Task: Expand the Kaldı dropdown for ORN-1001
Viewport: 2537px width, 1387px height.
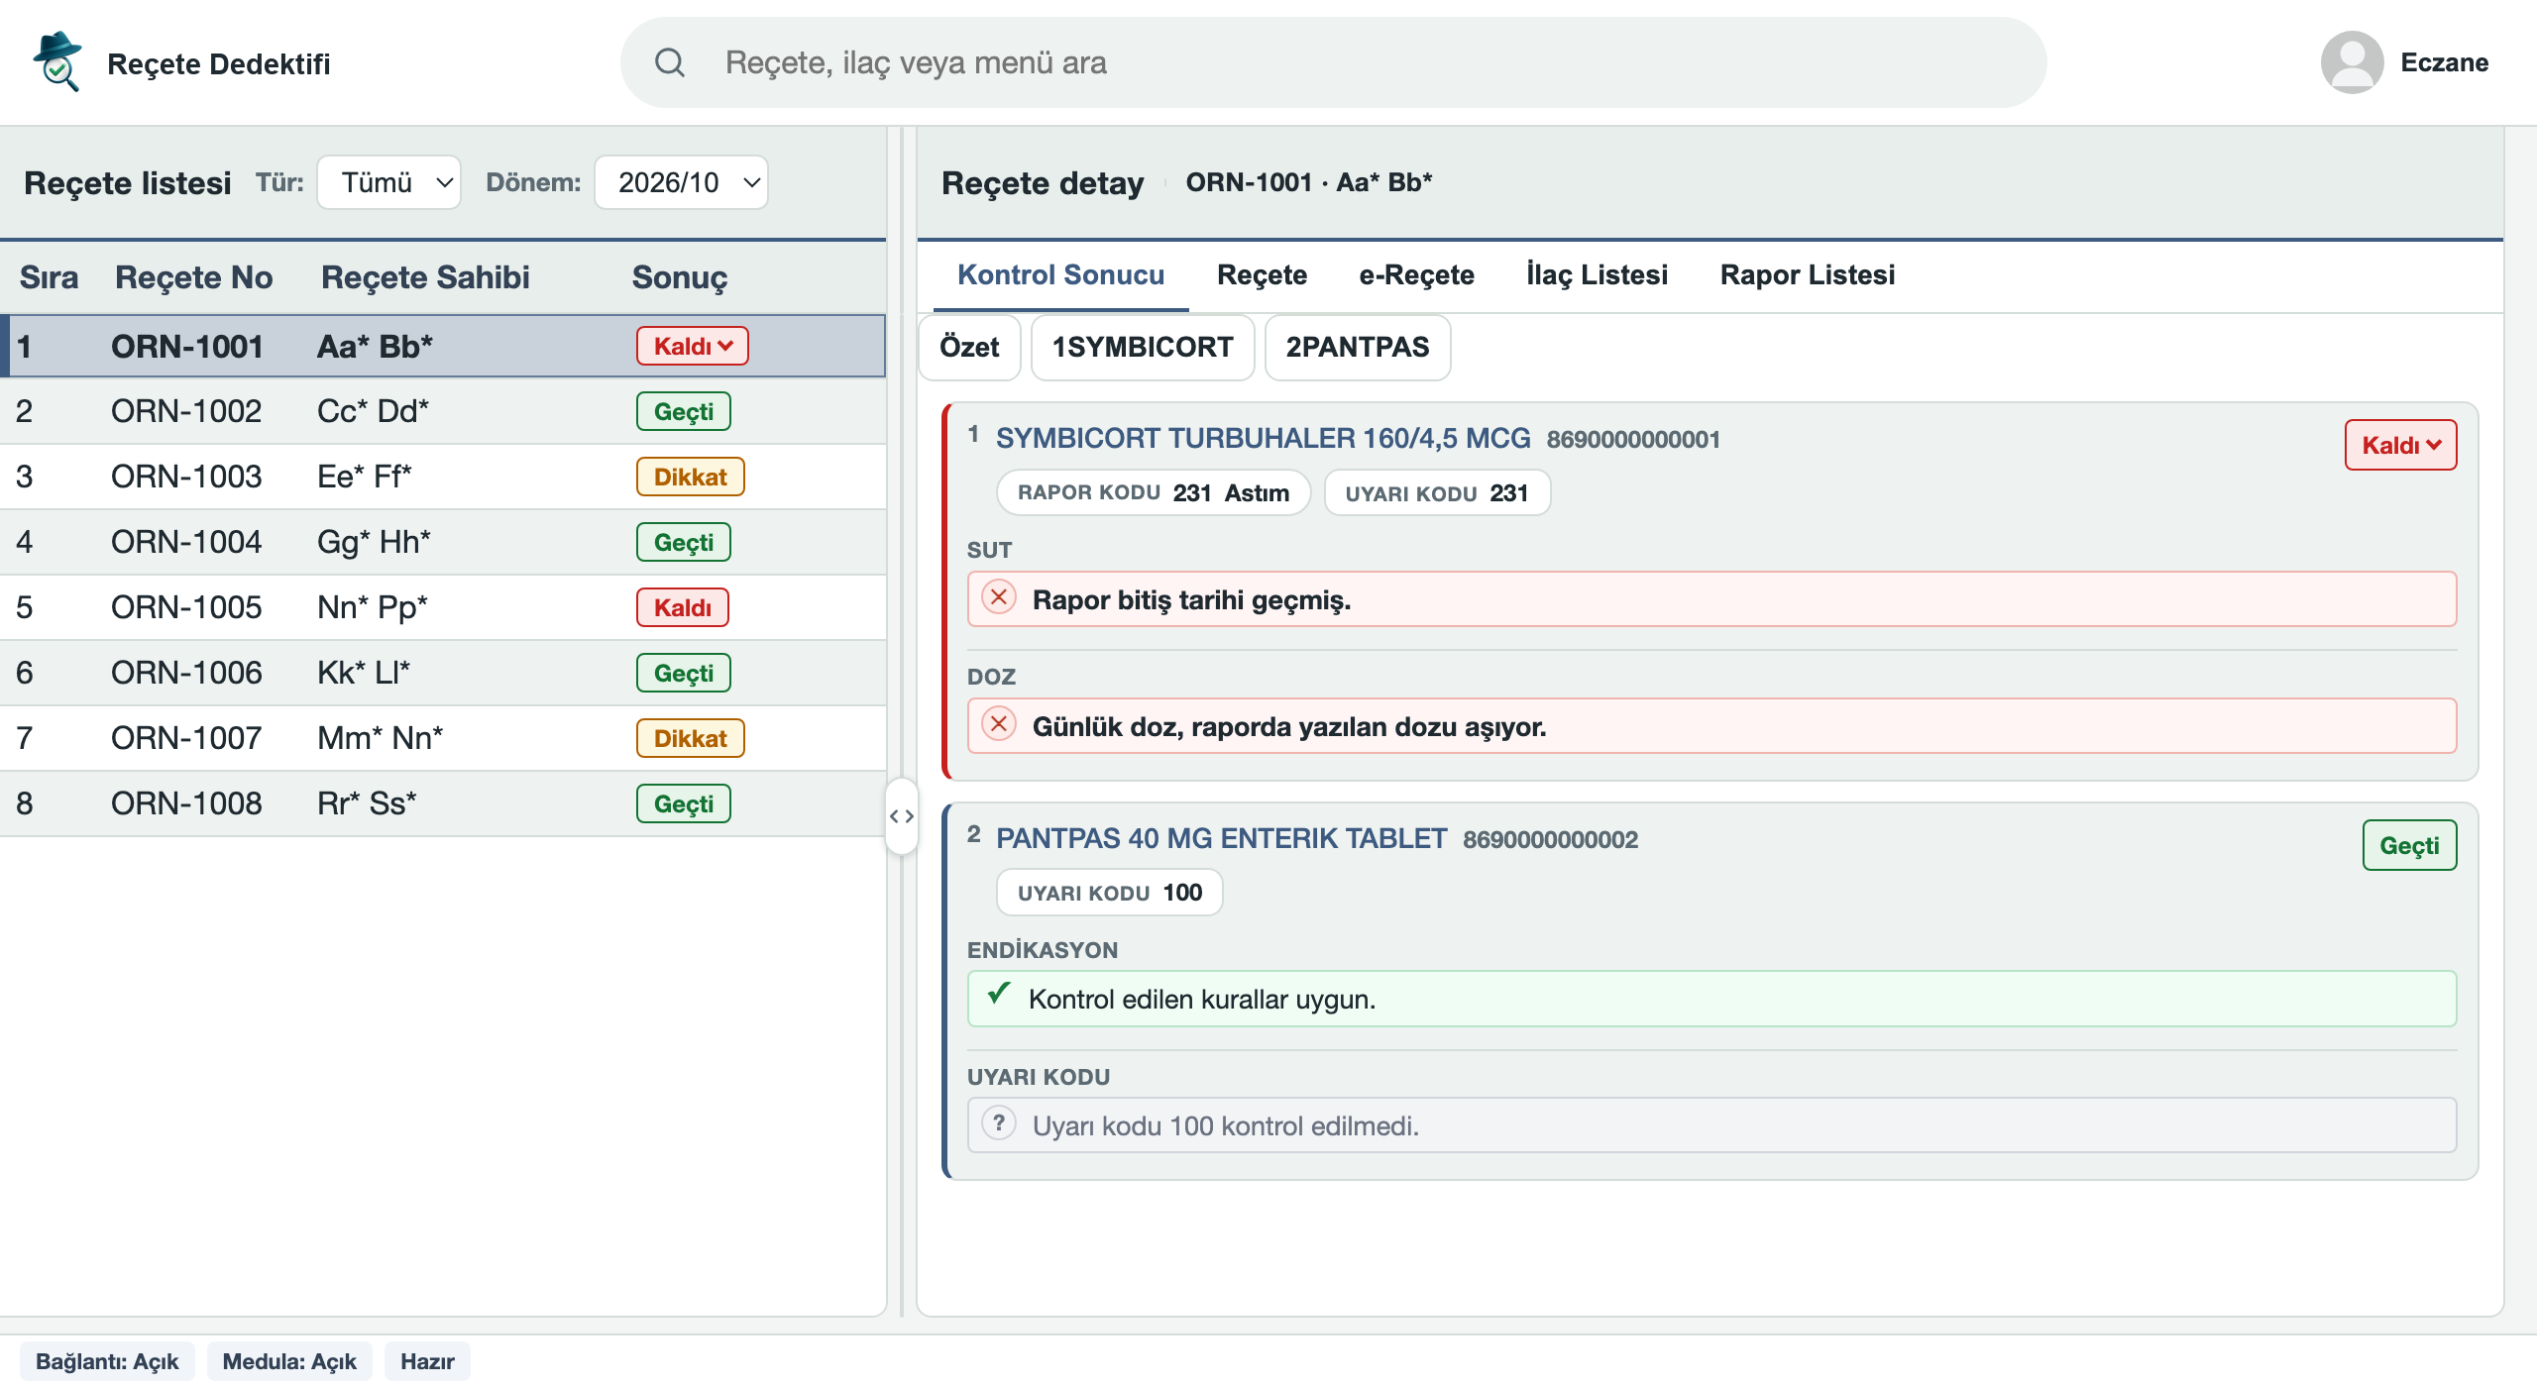Action: pyautogui.click(x=692, y=346)
